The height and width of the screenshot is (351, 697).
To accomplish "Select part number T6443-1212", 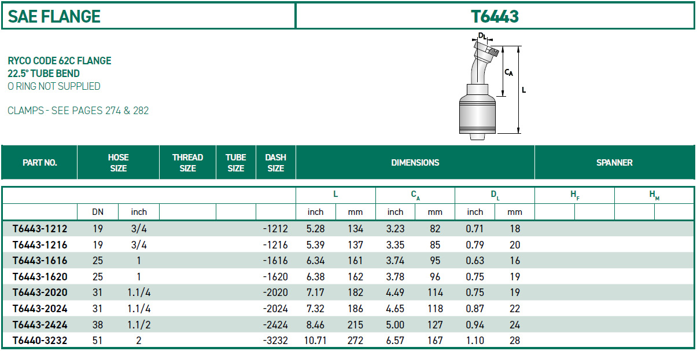I will tap(40, 229).
